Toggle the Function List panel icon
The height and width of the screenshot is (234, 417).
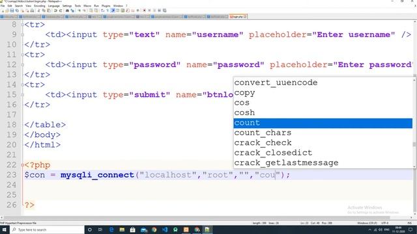128,10
